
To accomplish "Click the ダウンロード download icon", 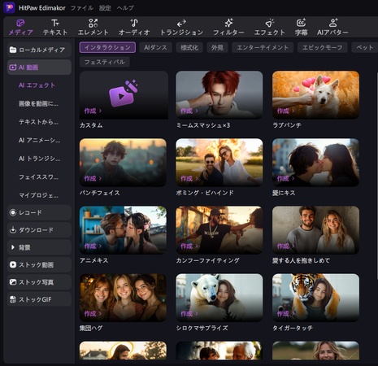I will point(13,230).
